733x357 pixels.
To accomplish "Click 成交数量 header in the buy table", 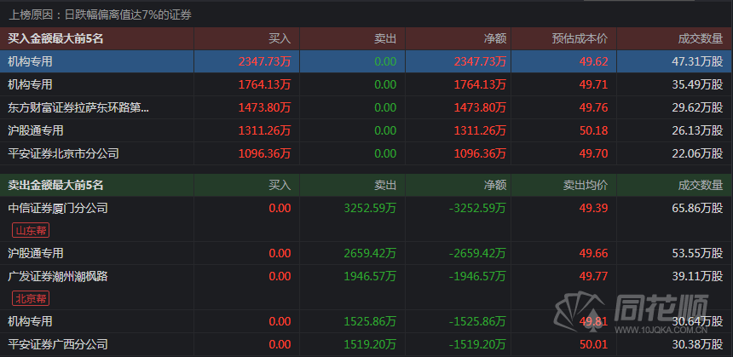I will click(701, 39).
